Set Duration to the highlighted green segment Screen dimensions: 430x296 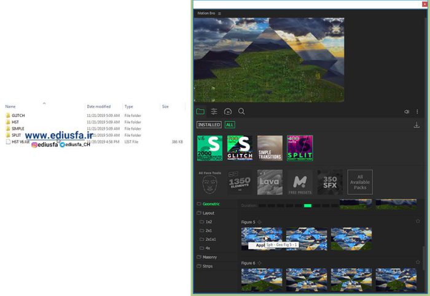coord(308,205)
